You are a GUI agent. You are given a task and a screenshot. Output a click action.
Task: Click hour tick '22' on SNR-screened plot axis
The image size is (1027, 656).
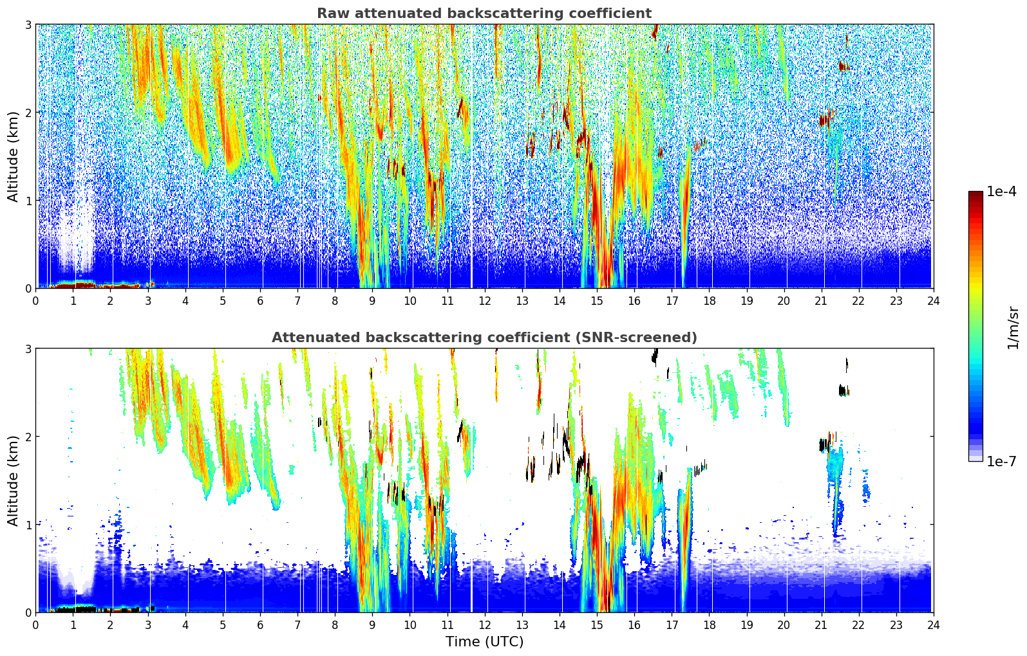coord(858,624)
